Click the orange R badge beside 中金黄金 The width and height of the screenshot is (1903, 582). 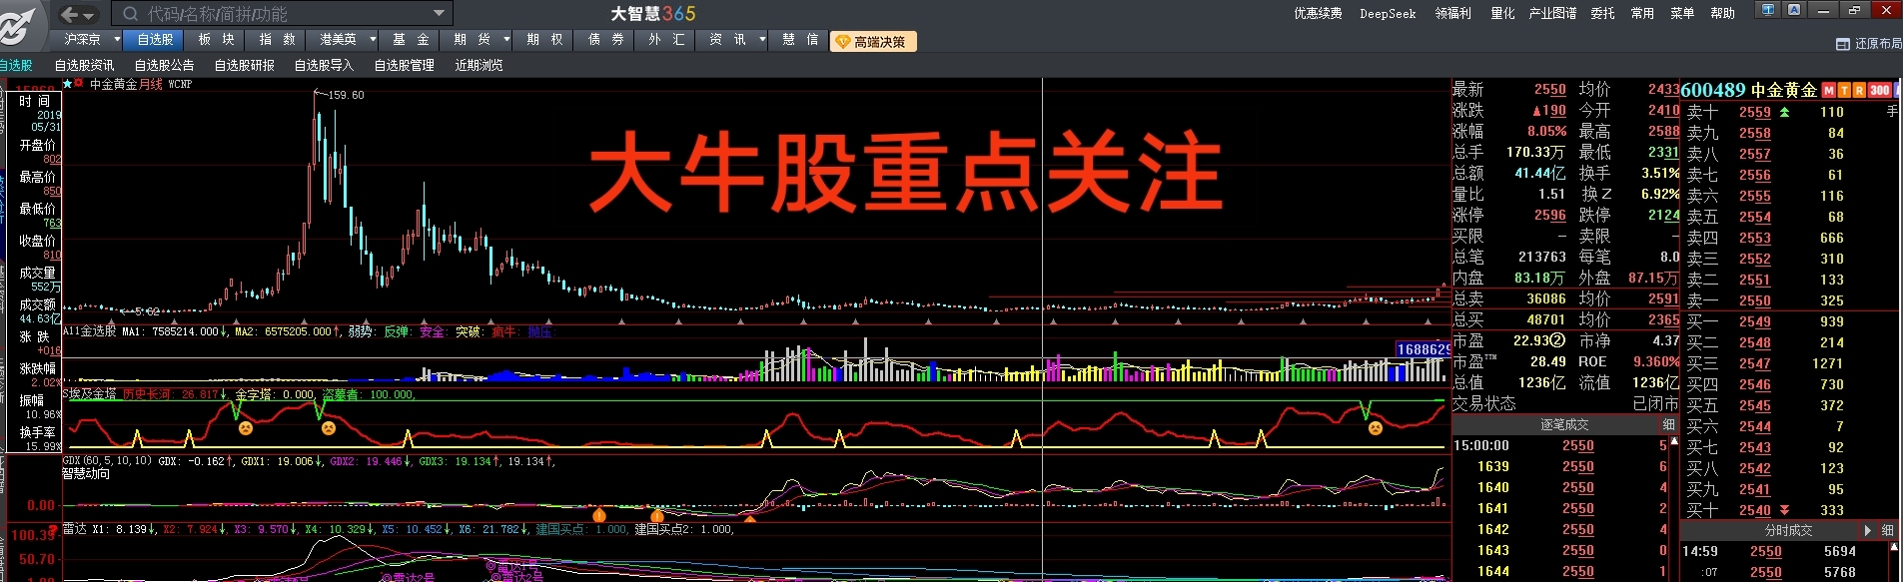pos(1859,90)
